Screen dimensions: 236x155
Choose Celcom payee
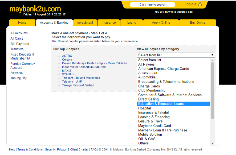coord(67,60)
